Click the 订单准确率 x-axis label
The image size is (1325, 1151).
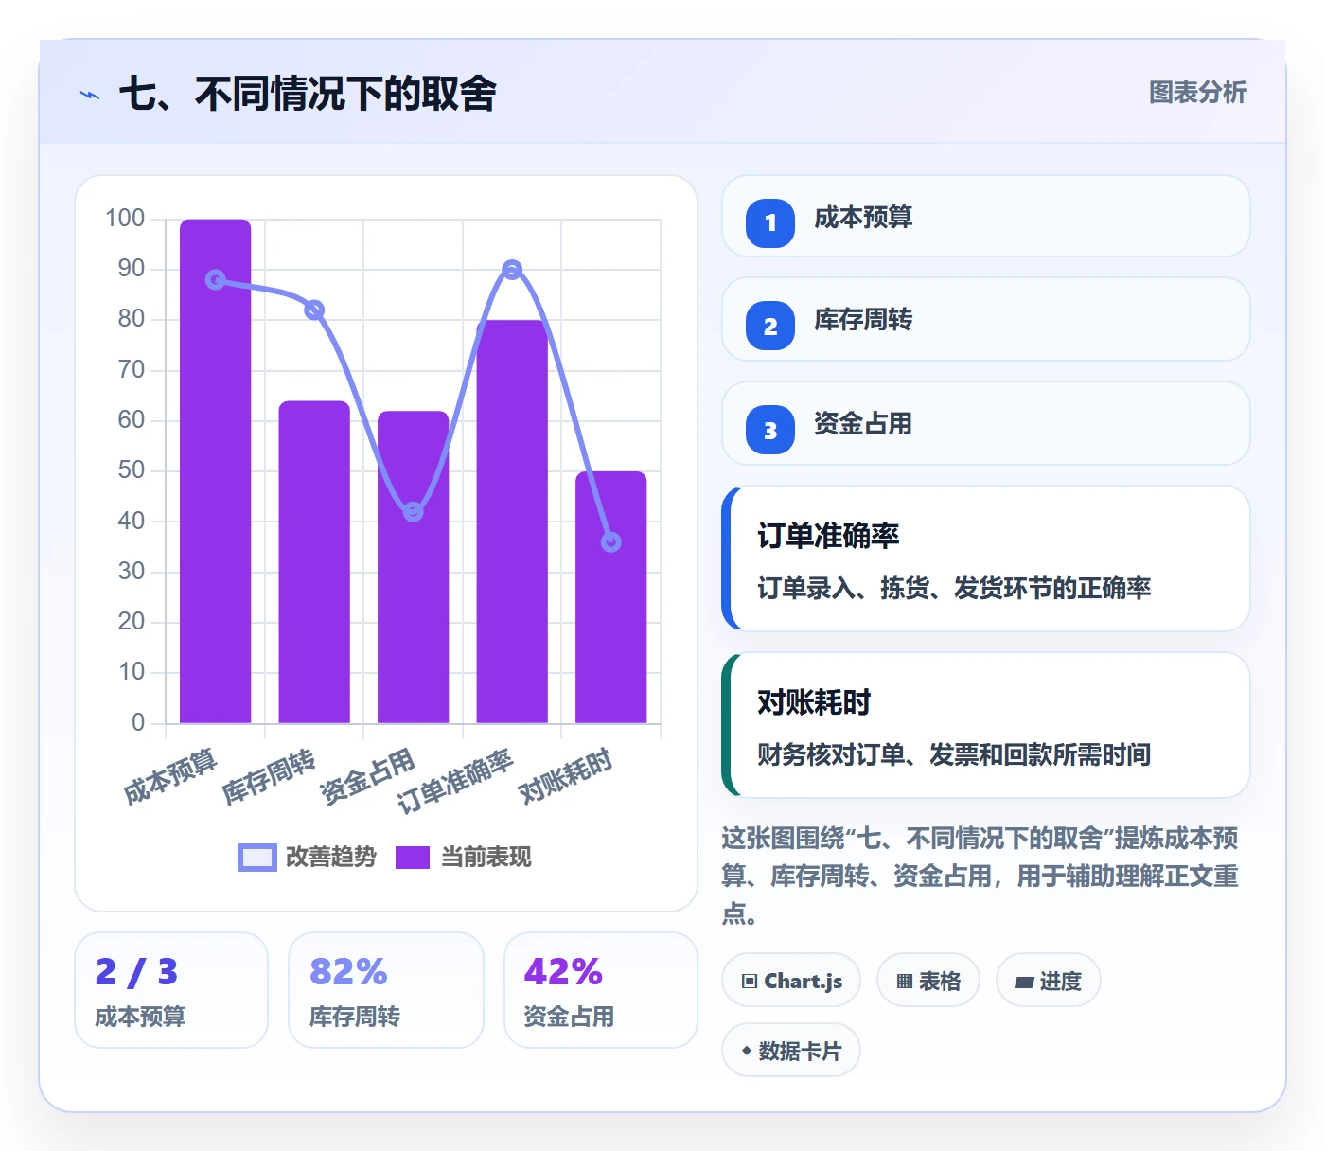pos(456,781)
